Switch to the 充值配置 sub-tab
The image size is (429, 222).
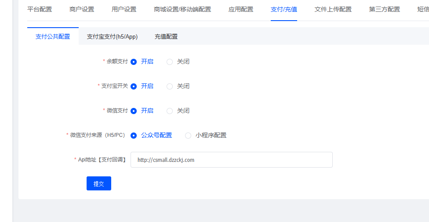pyautogui.click(x=166, y=37)
